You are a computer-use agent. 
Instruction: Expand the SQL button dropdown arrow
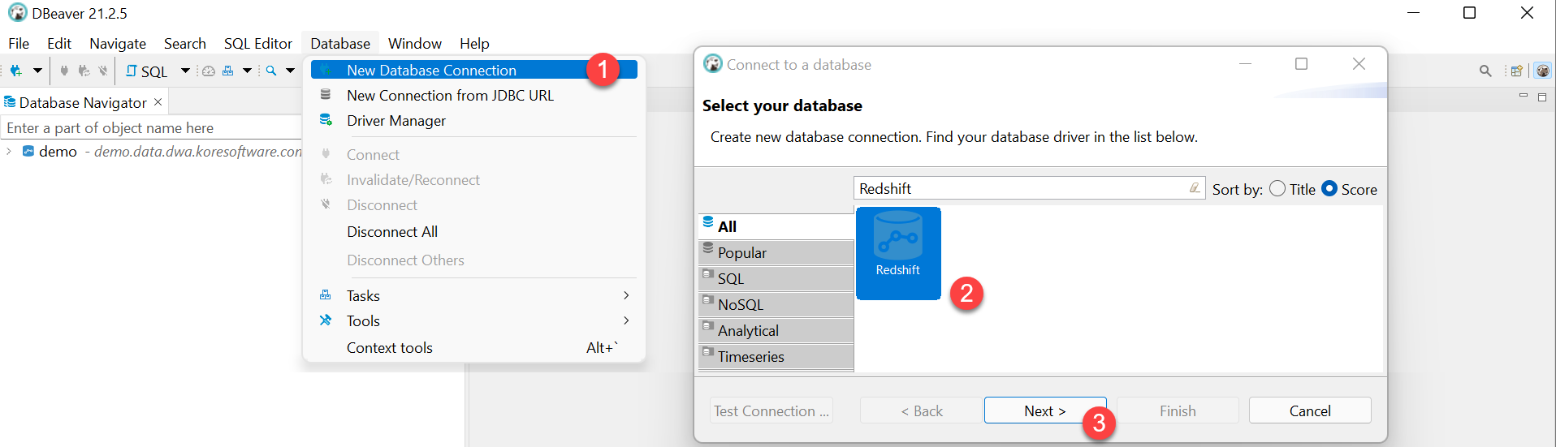tap(185, 71)
